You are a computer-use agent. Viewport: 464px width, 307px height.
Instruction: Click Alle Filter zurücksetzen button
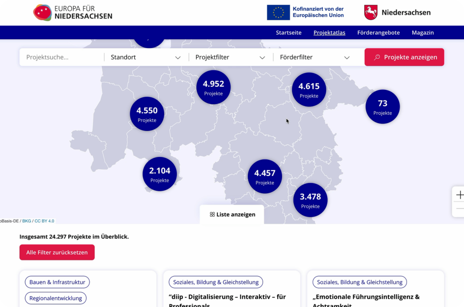pos(57,253)
